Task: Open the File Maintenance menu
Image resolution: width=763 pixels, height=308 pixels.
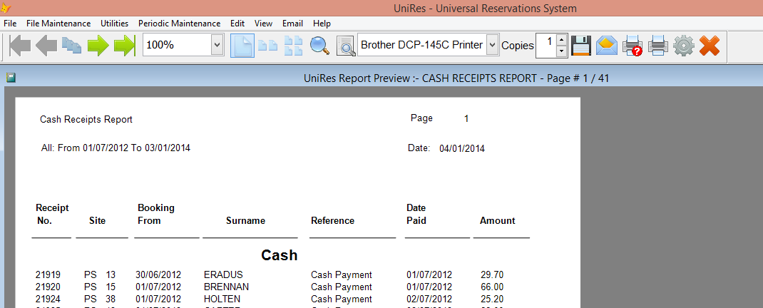Action: [58, 24]
